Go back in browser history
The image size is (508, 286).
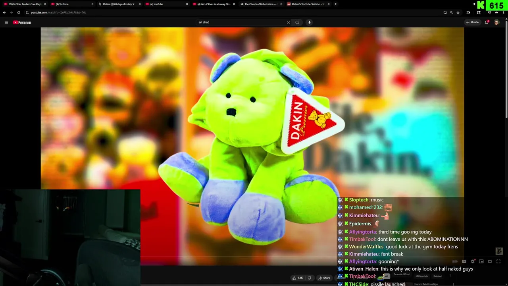point(4,12)
